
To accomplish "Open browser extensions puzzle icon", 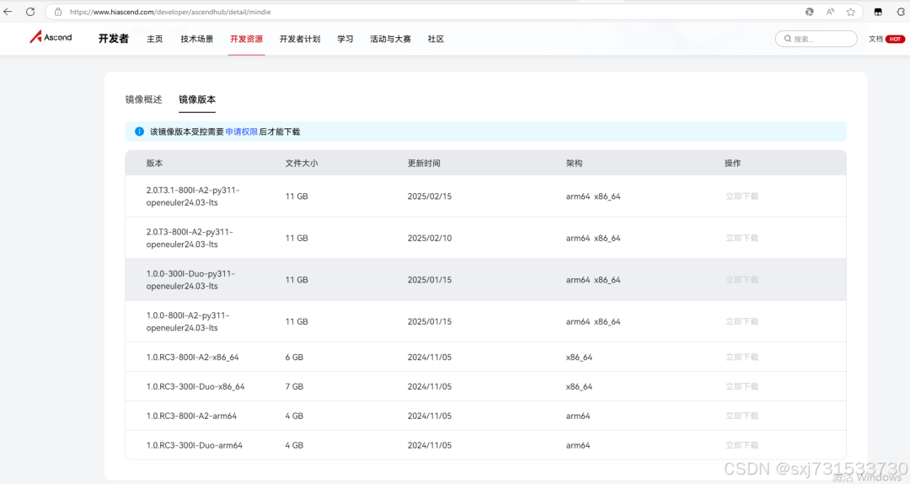I will [x=901, y=12].
